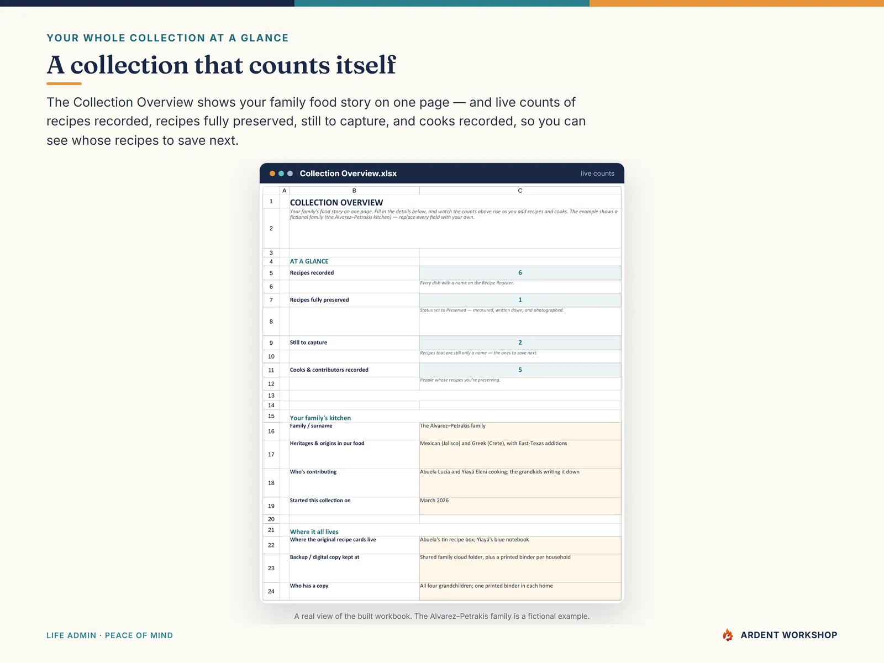
Task: Select row 5 header
Action: click(x=271, y=273)
